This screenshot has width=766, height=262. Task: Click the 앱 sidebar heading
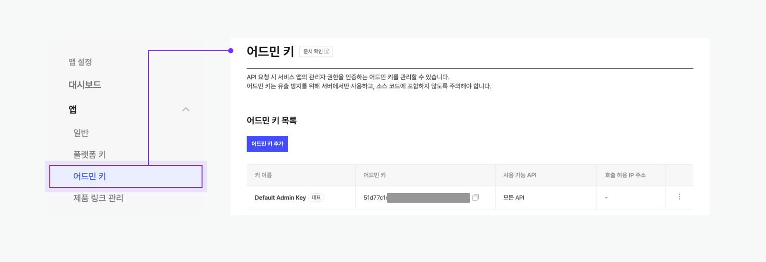pyautogui.click(x=73, y=109)
